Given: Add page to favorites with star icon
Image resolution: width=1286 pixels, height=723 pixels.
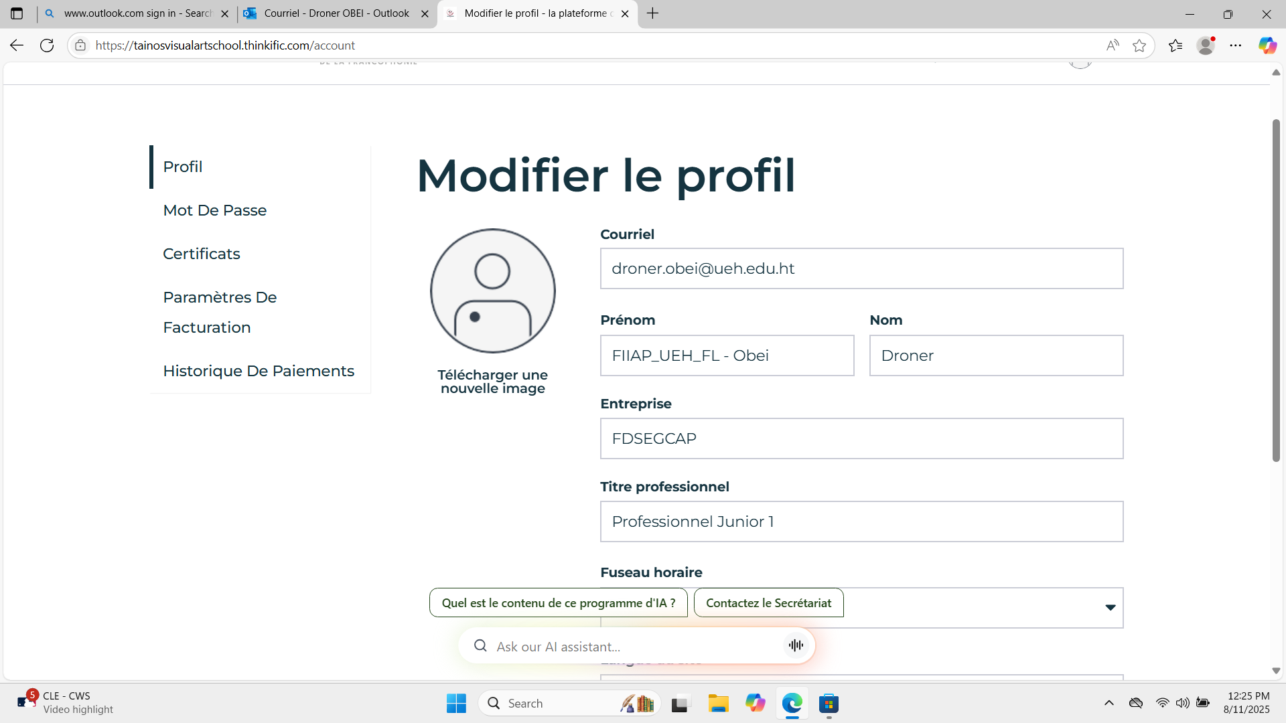Looking at the screenshot, I should [x=1139, y=46].
